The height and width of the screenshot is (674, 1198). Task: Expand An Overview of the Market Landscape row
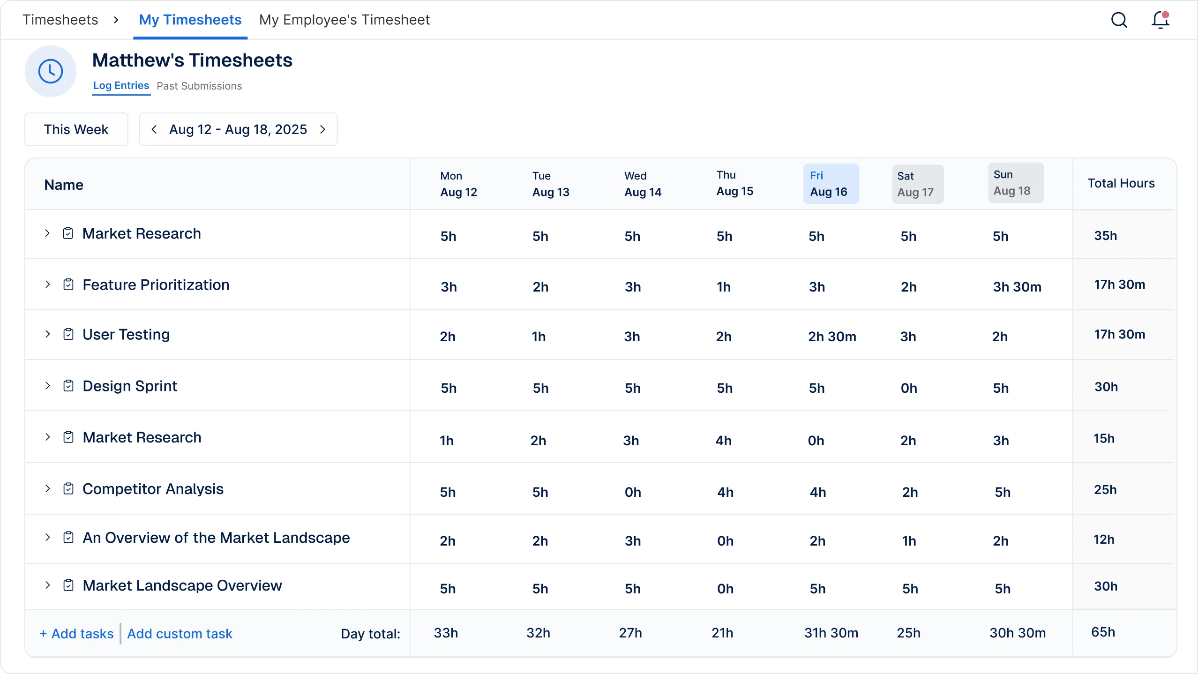click(x=47, y=538)
